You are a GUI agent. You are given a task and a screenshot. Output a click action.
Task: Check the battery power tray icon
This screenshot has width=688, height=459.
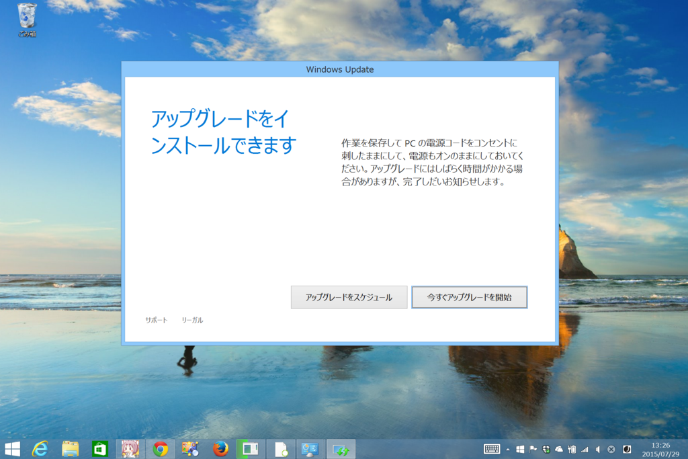572,450
